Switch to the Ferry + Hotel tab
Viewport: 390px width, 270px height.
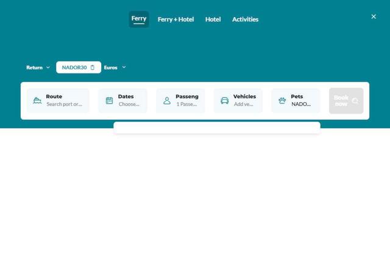[x=175, y=19]
